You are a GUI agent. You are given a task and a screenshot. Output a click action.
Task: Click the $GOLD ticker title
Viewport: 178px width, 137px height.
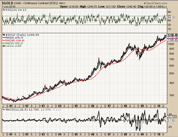pyautogui.click(x=7, y=3)
